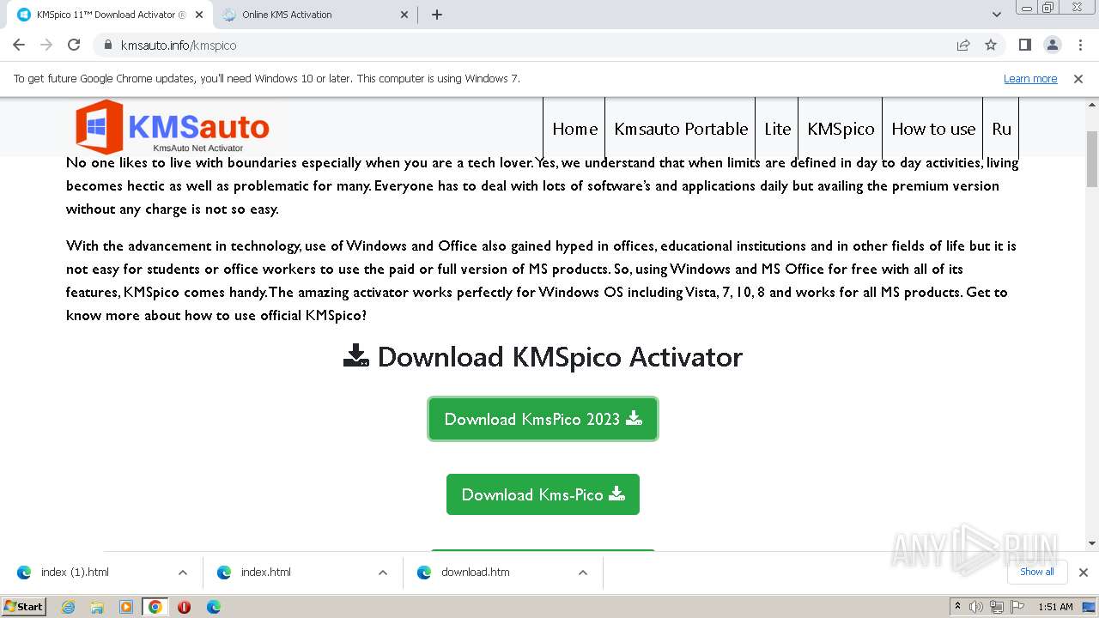This screenshot has width=1099, height=618.
Task: Open the Home menu item
Action: 574,129
